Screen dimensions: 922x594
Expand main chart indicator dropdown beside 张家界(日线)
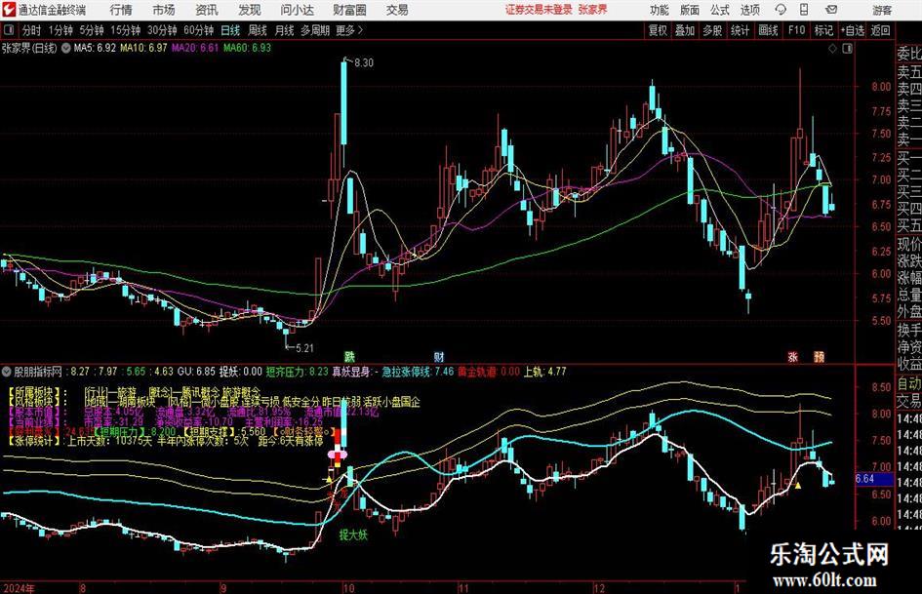[x=66, y=48]
